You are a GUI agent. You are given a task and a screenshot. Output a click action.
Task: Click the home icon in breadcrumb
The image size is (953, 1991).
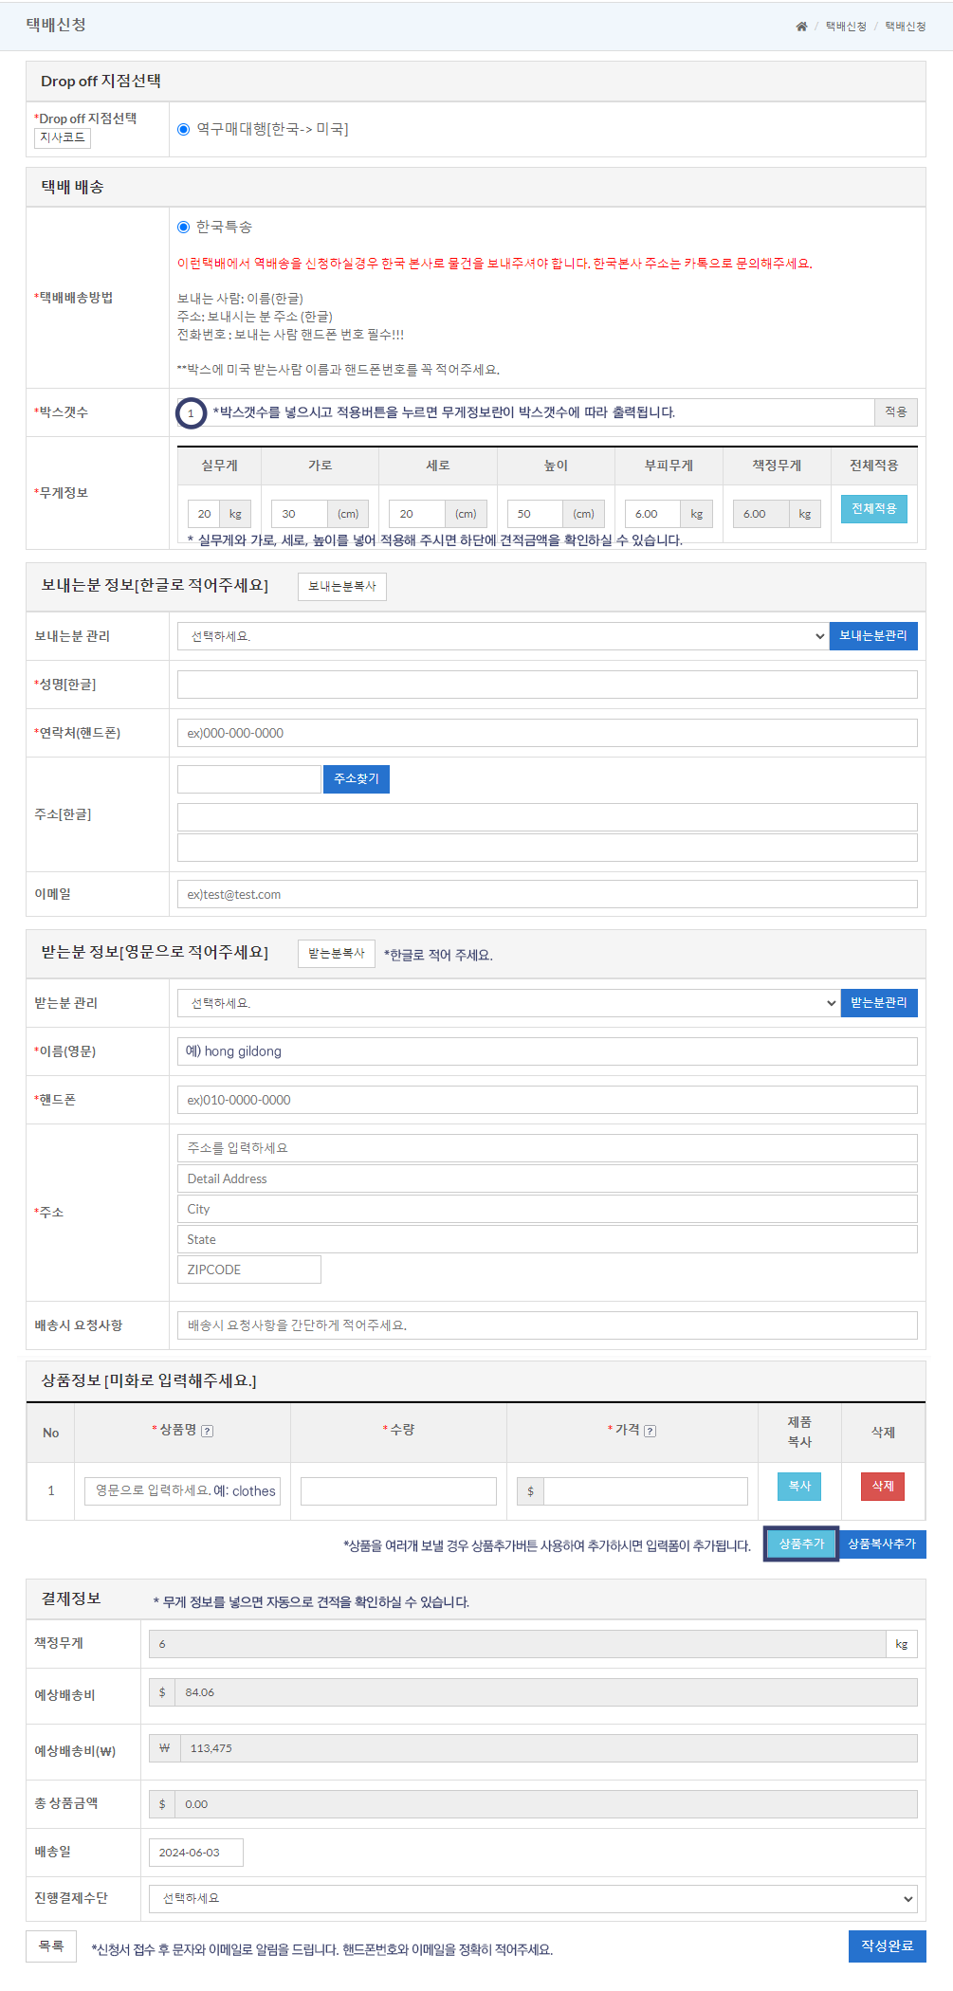801,27
